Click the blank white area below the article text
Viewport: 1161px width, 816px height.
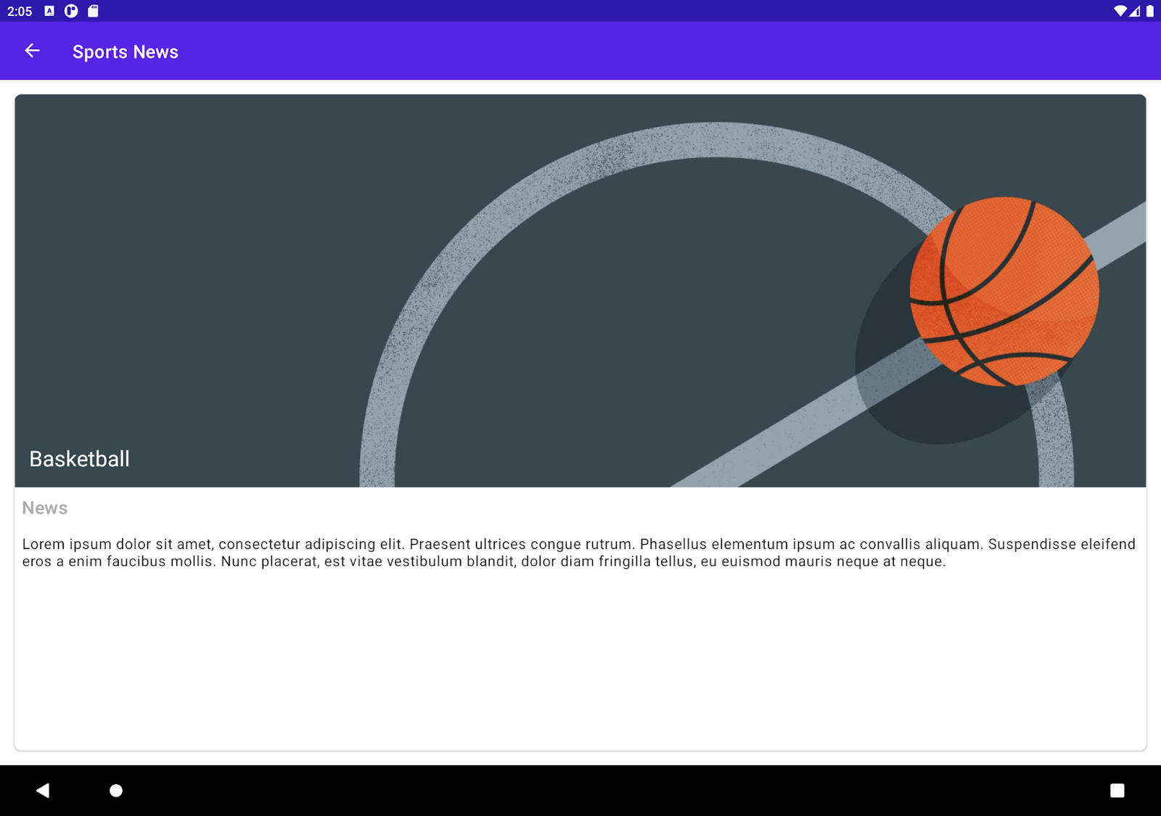(x=580, y=660)
